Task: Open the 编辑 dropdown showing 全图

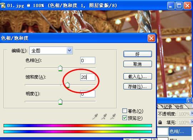Action: 51,50
